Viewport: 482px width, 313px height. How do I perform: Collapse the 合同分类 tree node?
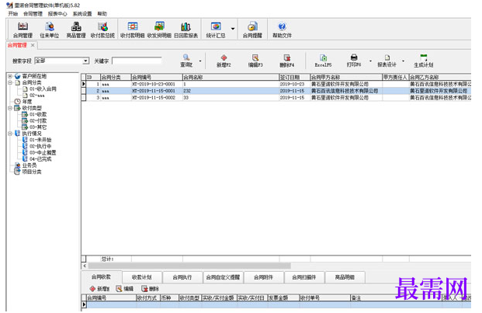(x=10, y=82)
